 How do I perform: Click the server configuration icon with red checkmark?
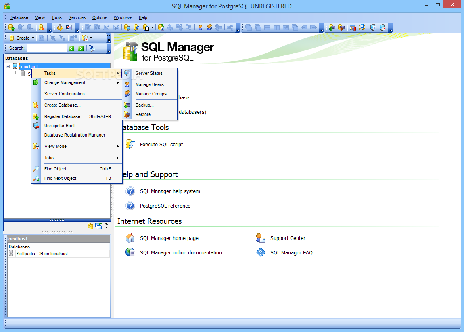pyautogui.click(x=382, y=27)
